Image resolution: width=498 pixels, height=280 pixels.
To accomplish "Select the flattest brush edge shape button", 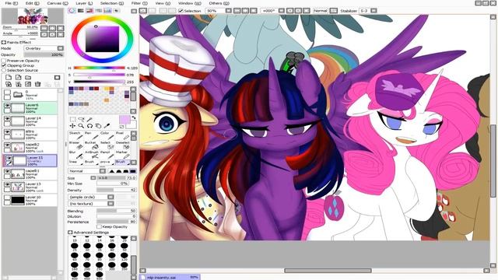I will click(133, 171).
